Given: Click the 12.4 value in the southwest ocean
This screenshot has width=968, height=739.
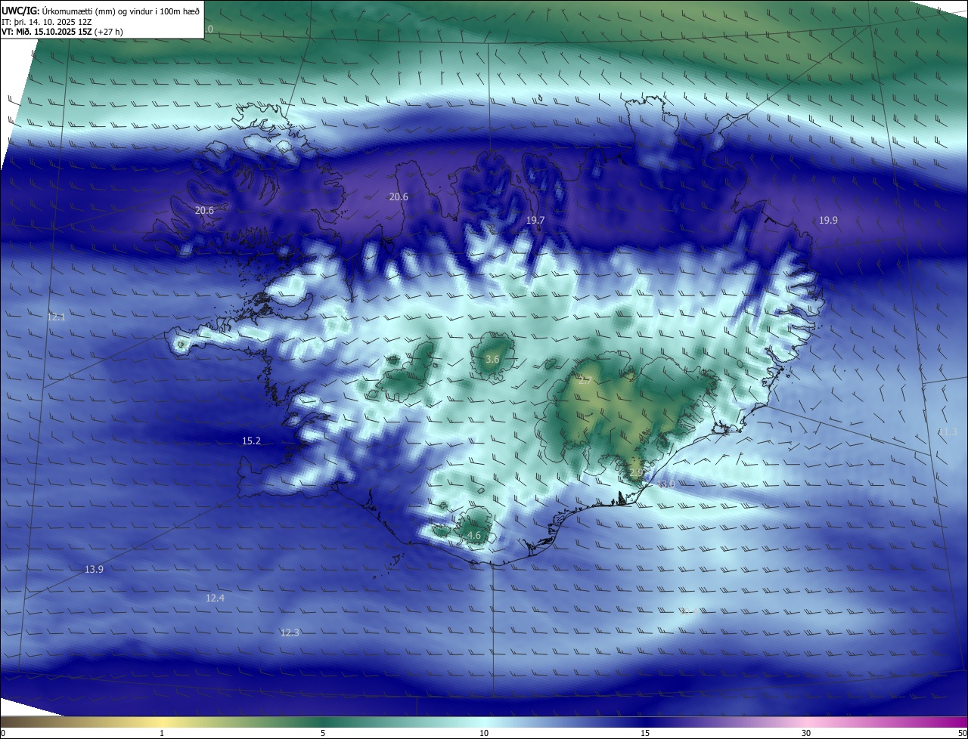Looking at the screenshot, I should point(215,598).
